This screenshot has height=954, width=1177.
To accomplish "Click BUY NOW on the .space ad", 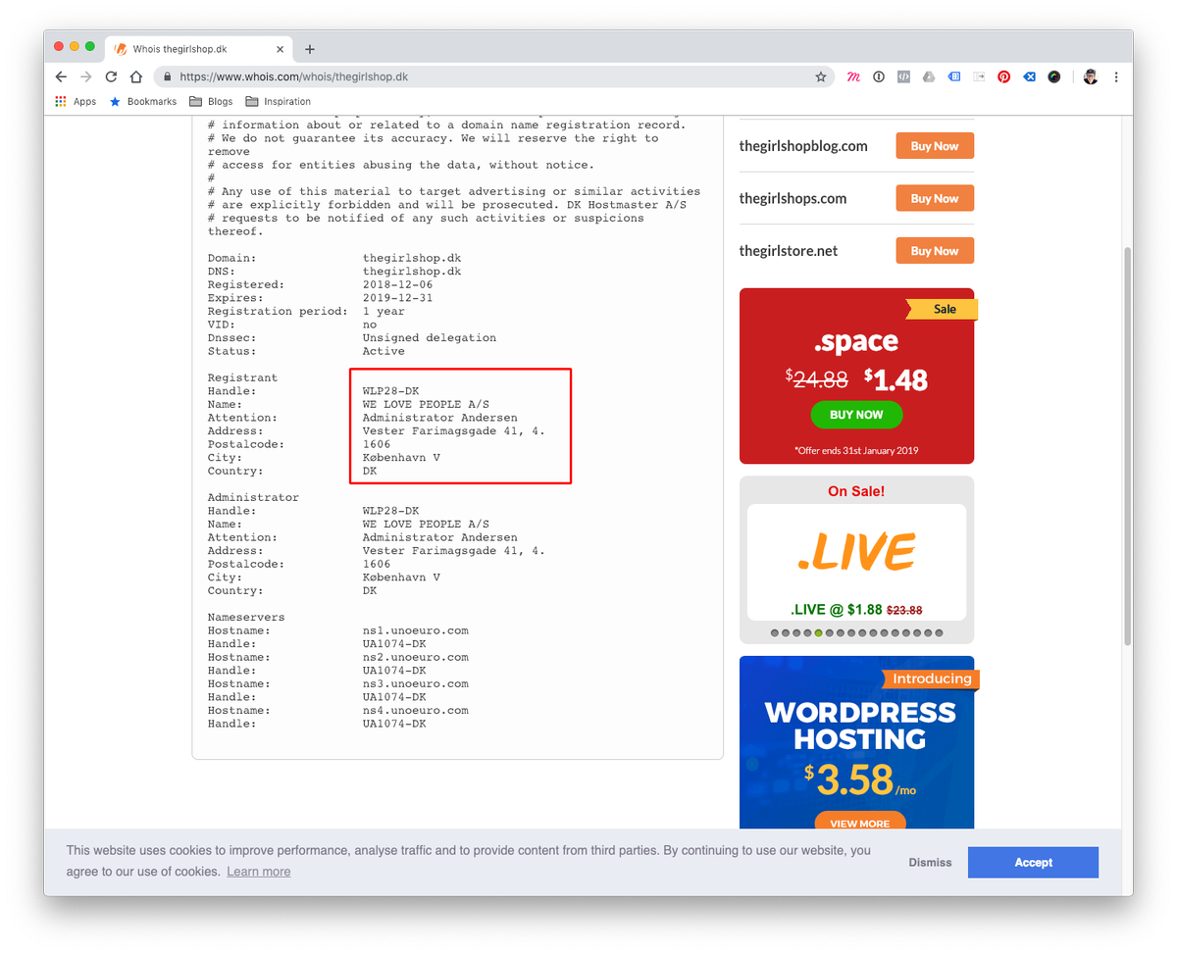I will point(856,415).
